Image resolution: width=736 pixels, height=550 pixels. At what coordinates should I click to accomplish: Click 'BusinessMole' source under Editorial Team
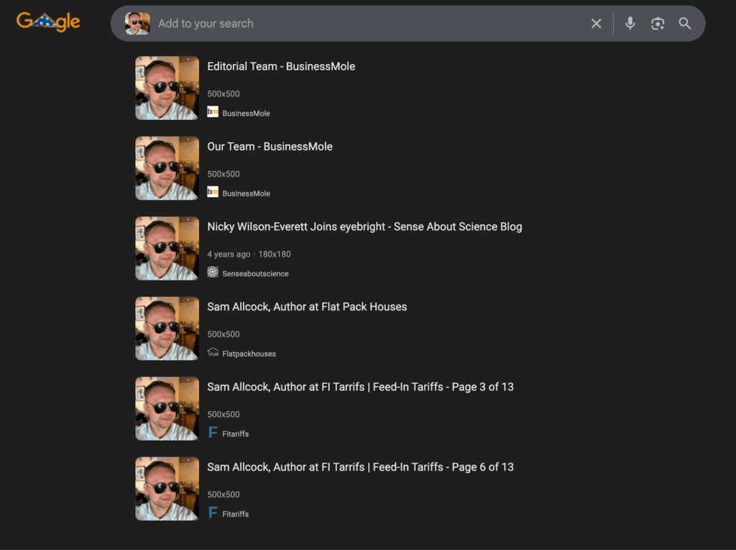[246, 113]
